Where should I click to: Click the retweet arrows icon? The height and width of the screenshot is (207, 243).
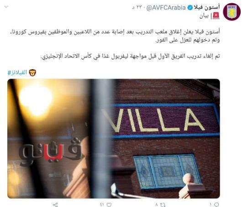(x=163, y=204)
